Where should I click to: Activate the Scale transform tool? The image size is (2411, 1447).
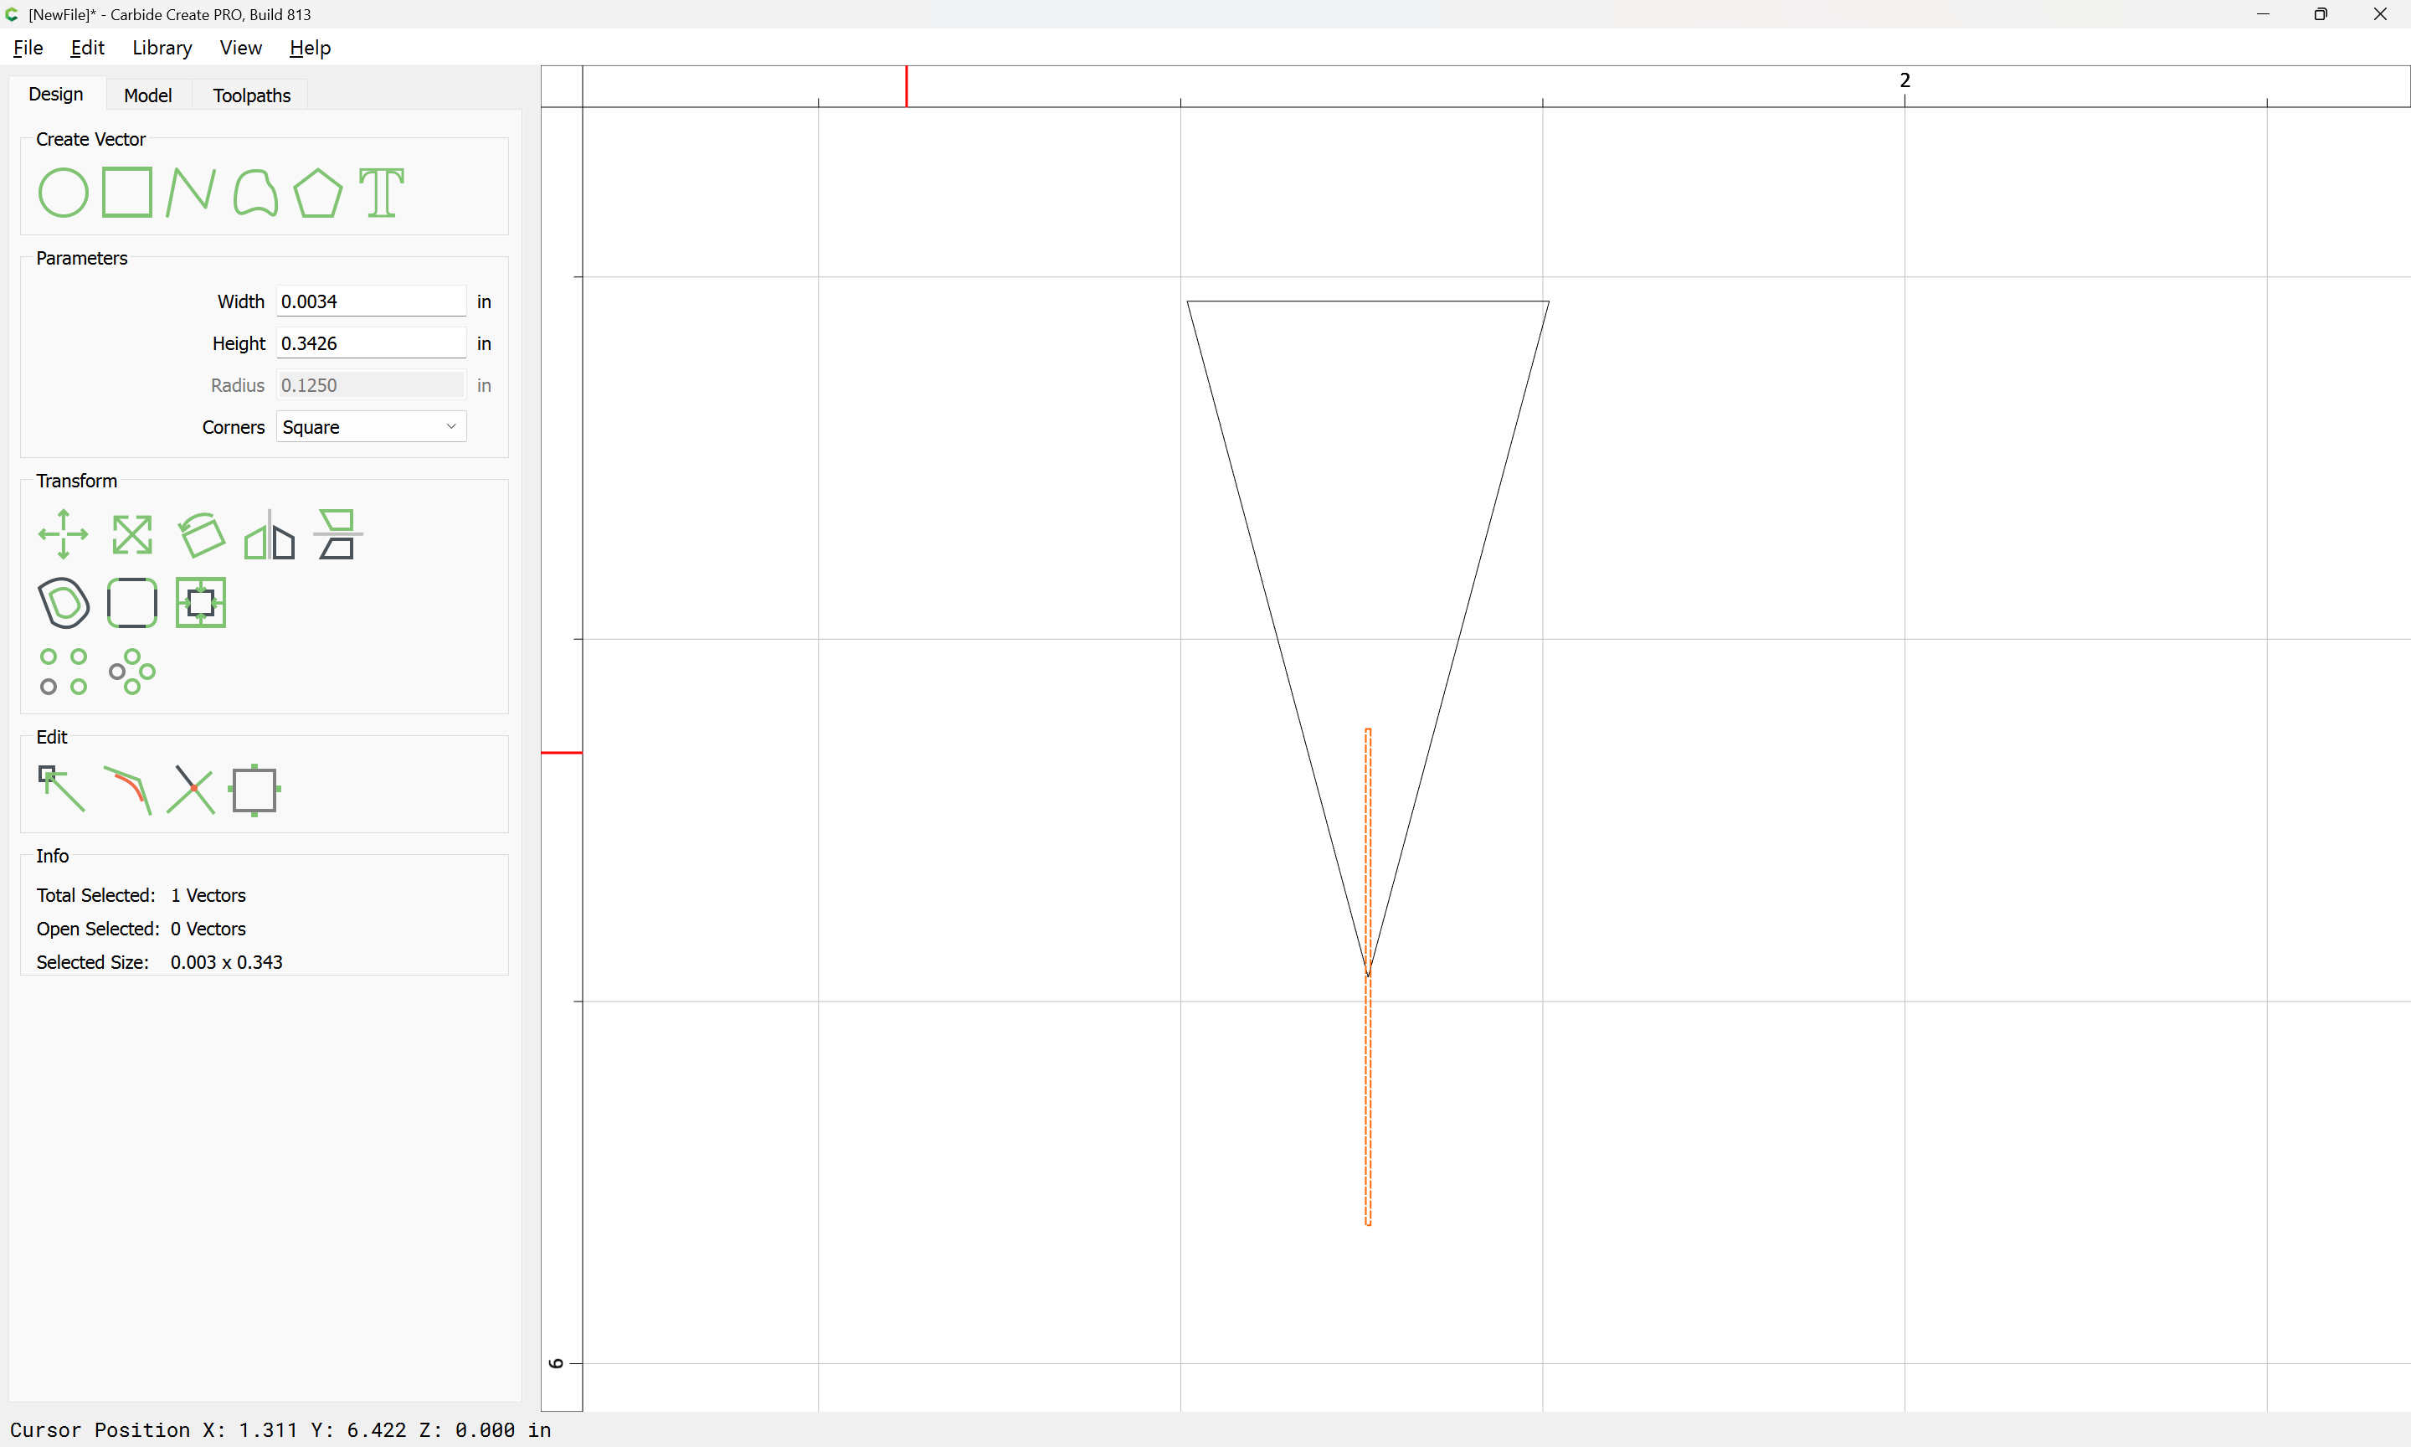point(132,534)
